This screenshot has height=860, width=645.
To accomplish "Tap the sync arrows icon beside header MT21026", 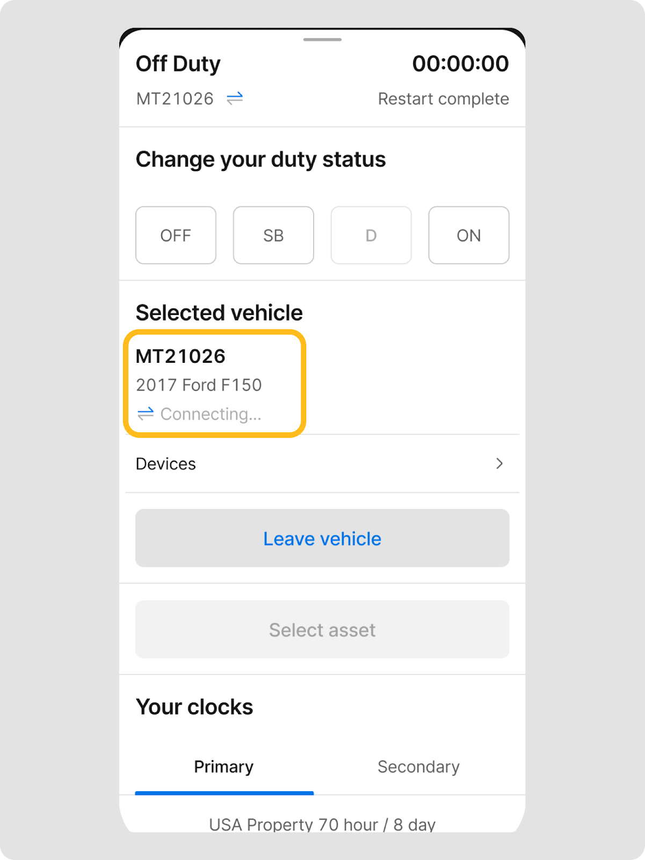I will pyautogui.click(x=235, y=98).
